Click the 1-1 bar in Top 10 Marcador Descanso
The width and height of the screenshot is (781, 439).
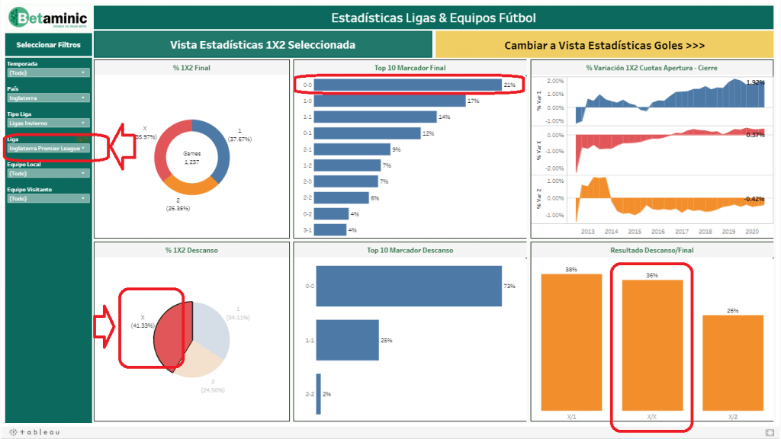(347, 340)
